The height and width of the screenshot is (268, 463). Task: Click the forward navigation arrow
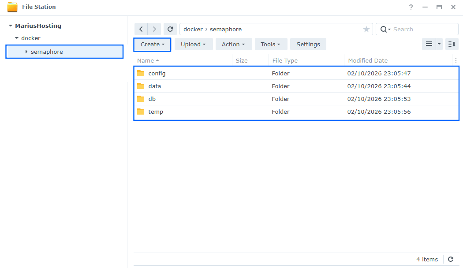pyautogui.click(x=154, y=29)
